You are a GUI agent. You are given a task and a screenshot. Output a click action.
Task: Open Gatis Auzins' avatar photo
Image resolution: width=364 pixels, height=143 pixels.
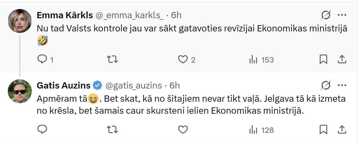coord(20,91)
